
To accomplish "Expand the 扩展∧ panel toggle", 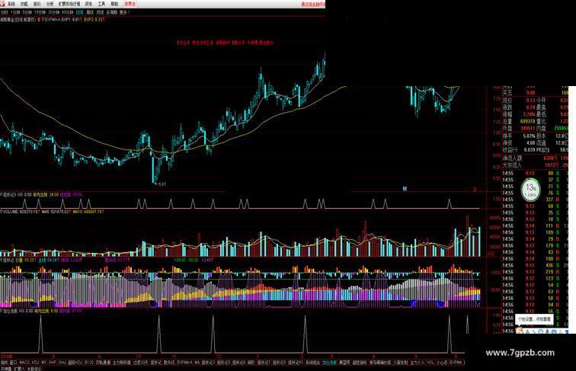I will click(x=19, y=369).
